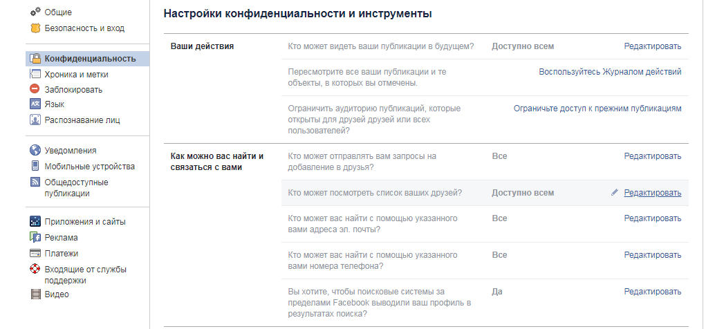Open Воспользуйтесь Журналом действий link
This screenshot has width=706, height=329.
[610, 71]
